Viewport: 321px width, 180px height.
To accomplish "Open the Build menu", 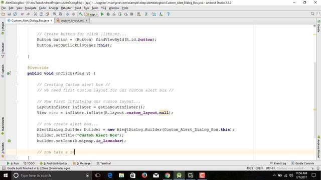I will [78, 8].
